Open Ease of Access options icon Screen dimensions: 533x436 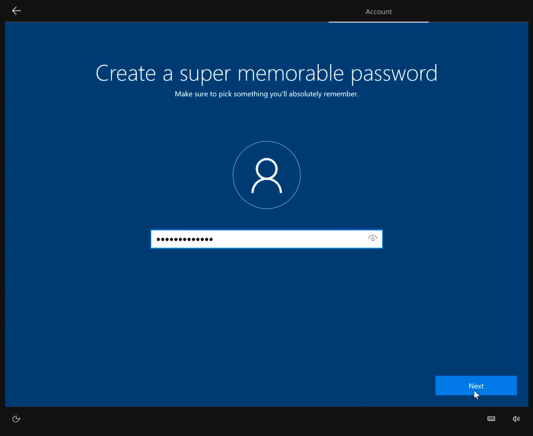(x=16, y=419)
